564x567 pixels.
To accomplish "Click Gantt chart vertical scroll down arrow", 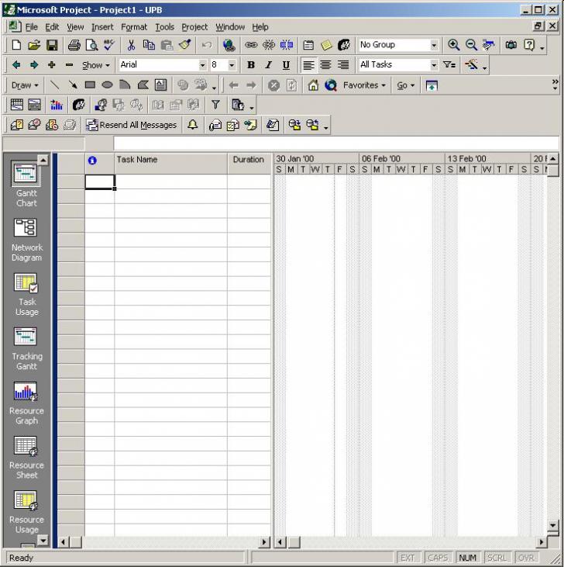I will [x=553, y=525].
